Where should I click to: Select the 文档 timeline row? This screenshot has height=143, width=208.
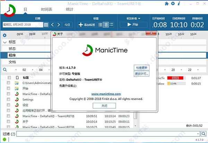[x=12, y=62]
